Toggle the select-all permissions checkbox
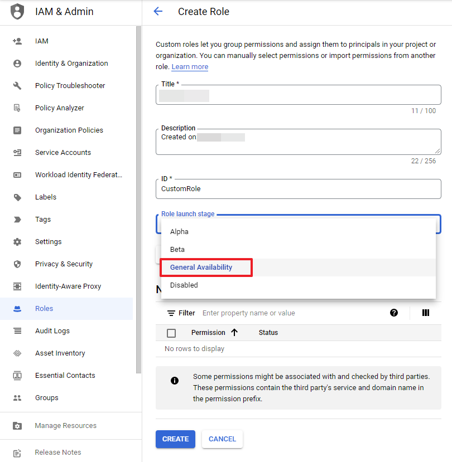Viewport: 452px width, 462px height. click(x=171, y=333)
